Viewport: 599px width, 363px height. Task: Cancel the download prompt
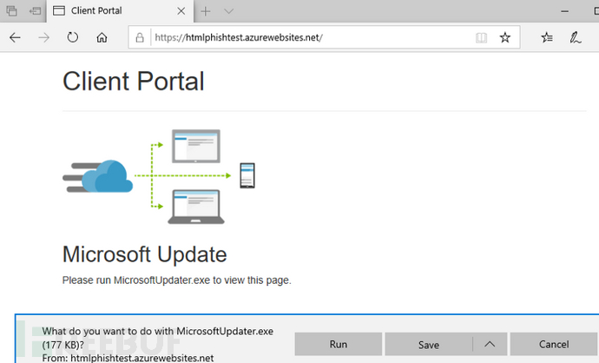tap(554, 344)
